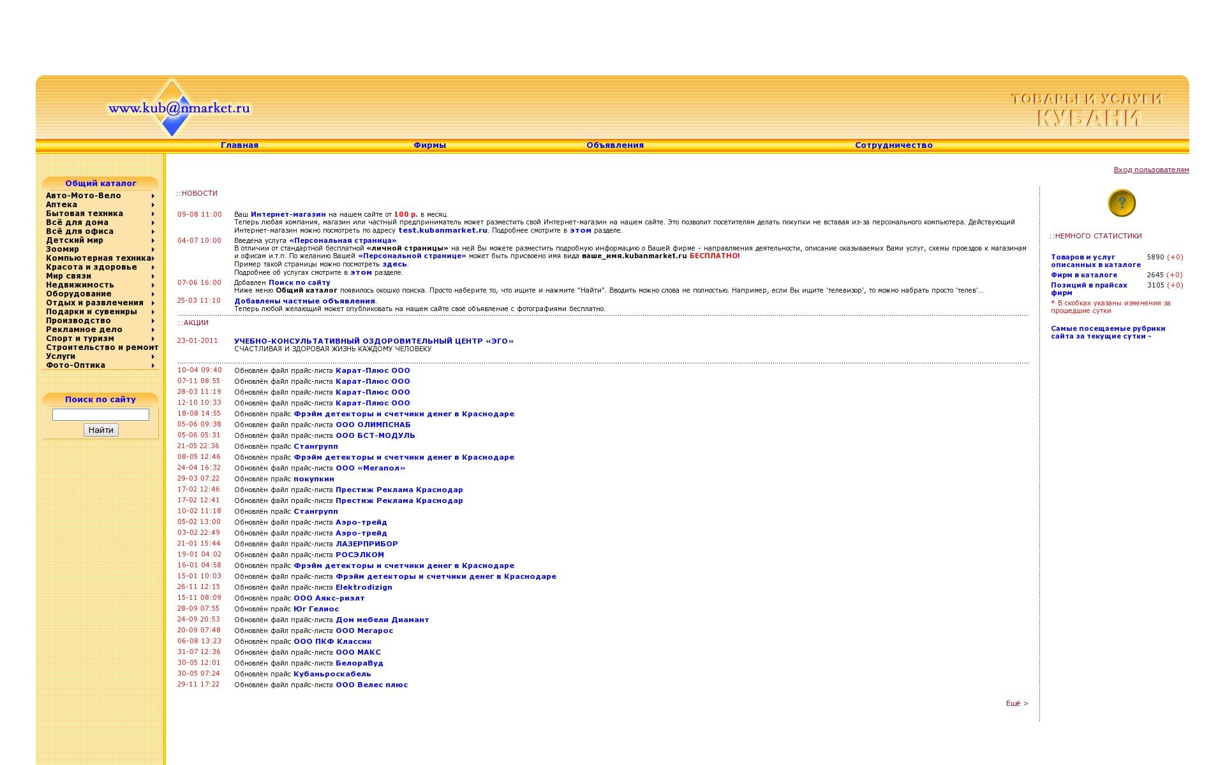Viewport: 1225px width, 765px height.
Task: Open the Сотрудничество navigation tab
Action: pyautogui.click(x=893, y=145)
